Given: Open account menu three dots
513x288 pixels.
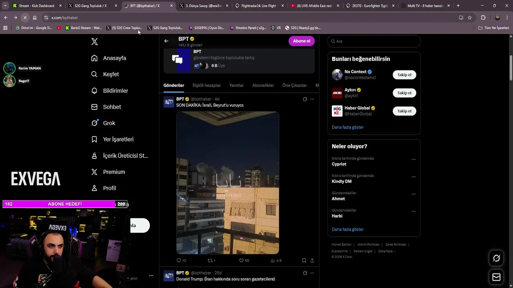Looking at the screenshot, I should pyautogui.click(x=151, y=276).
